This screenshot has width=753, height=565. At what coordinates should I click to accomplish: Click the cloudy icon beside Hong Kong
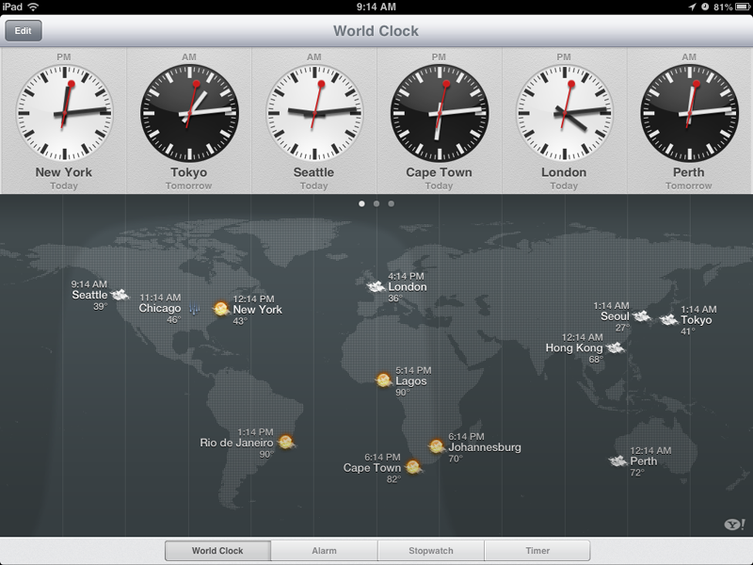click(x=616, y=348)
